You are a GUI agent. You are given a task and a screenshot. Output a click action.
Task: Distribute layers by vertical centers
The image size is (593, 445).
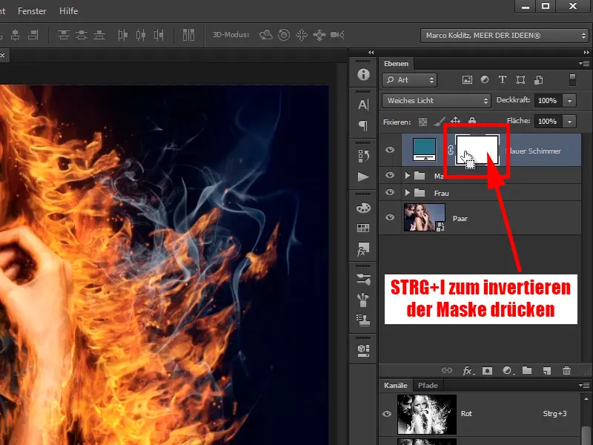coord(82,35)
